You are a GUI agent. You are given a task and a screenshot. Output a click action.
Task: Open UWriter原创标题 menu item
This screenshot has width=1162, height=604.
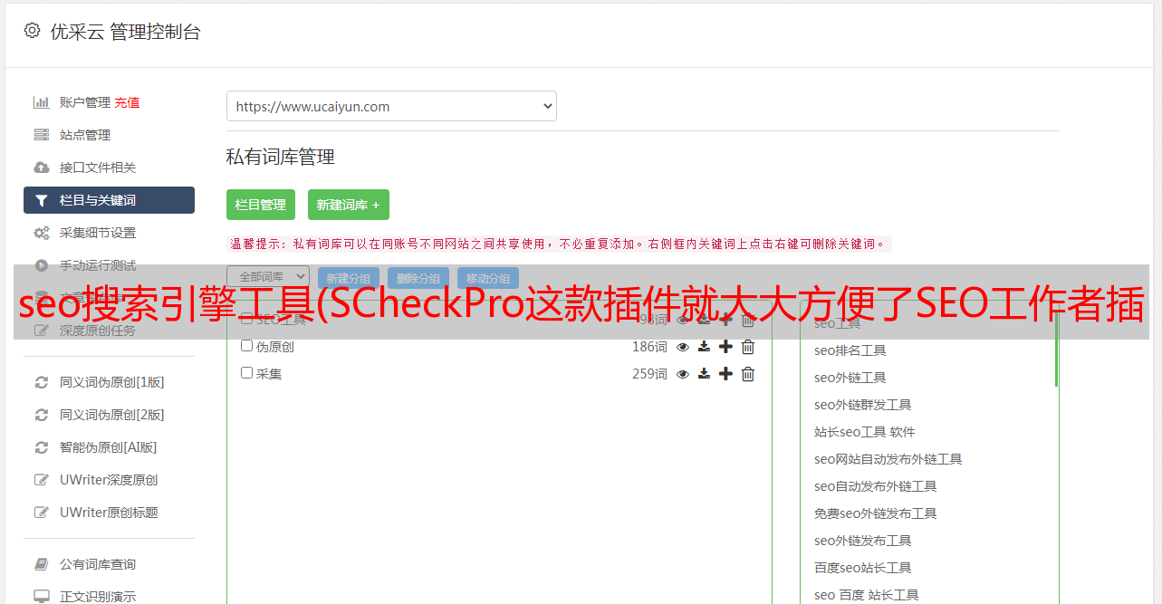(x=109, y=513)
